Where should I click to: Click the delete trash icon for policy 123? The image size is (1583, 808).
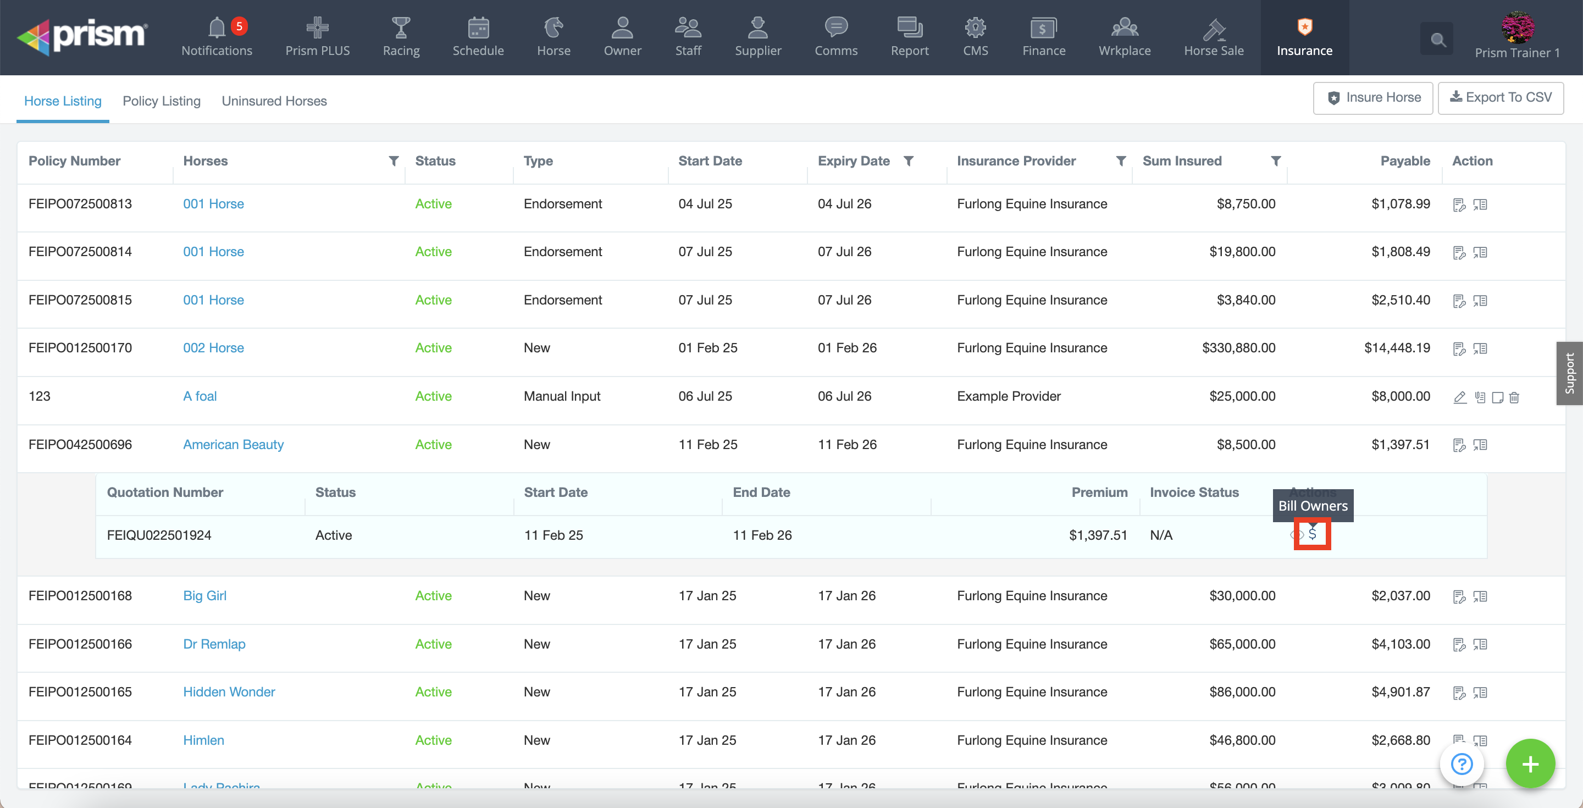[1514, 397]
